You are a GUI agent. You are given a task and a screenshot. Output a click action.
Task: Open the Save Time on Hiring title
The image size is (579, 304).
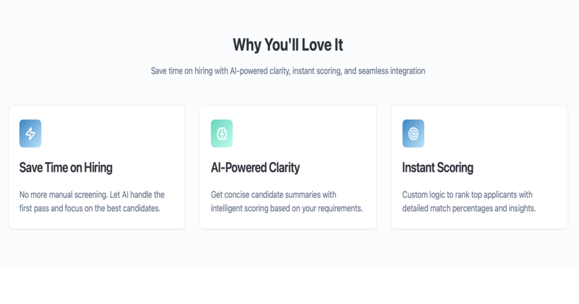point(66,168)
